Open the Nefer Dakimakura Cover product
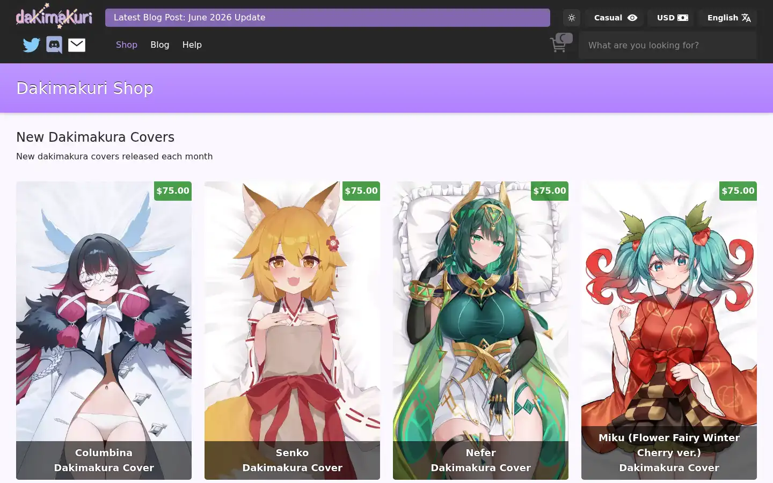The image size is (773, 483). [x=480, y=331]
